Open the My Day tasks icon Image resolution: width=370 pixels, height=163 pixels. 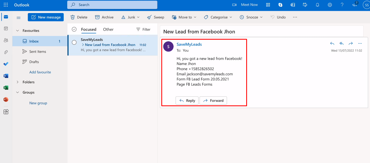(x=305, y=5)
